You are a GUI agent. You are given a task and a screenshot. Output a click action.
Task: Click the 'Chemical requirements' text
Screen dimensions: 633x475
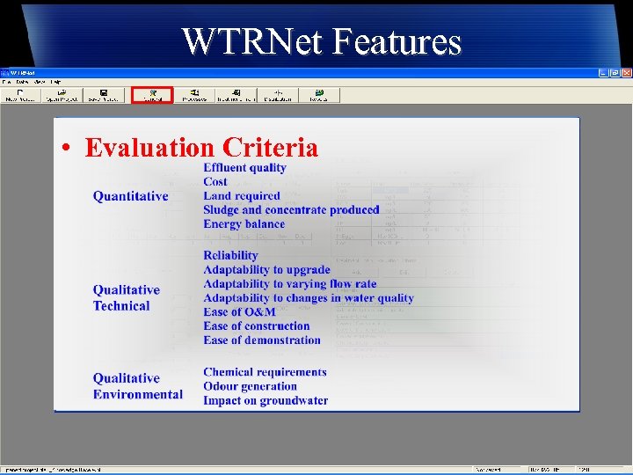265,372
